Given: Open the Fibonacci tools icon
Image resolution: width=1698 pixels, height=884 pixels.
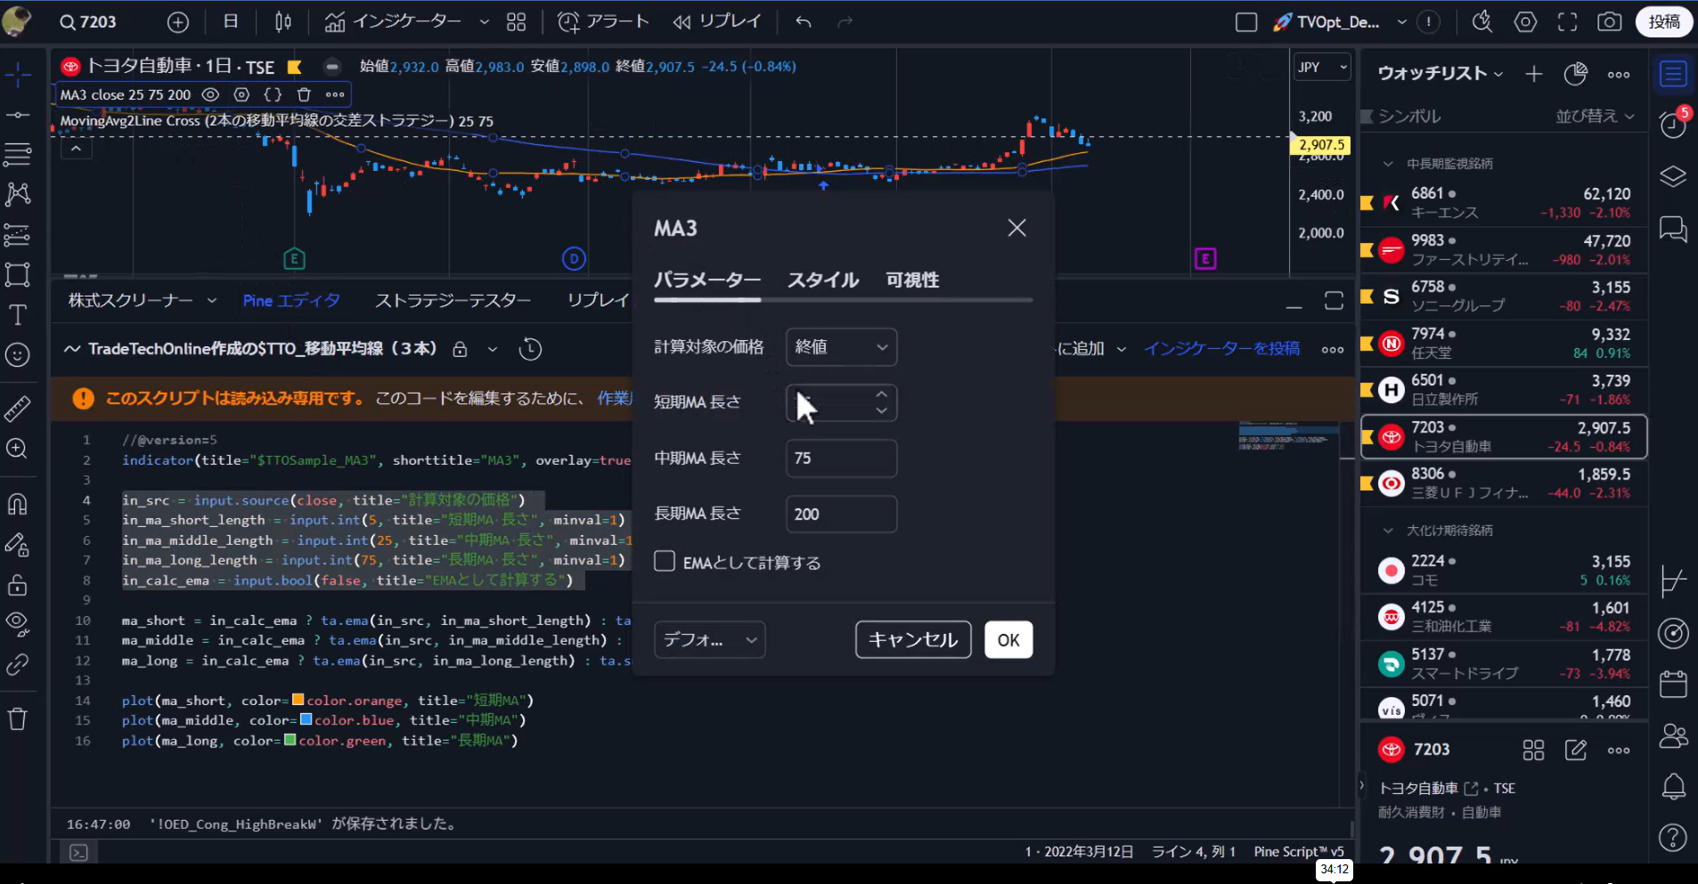Looking at the screenshot, I should pyautogui.click(x=18, y=155).
